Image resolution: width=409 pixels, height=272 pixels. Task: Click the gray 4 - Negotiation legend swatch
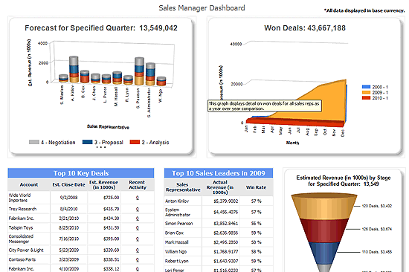point(34,142)
